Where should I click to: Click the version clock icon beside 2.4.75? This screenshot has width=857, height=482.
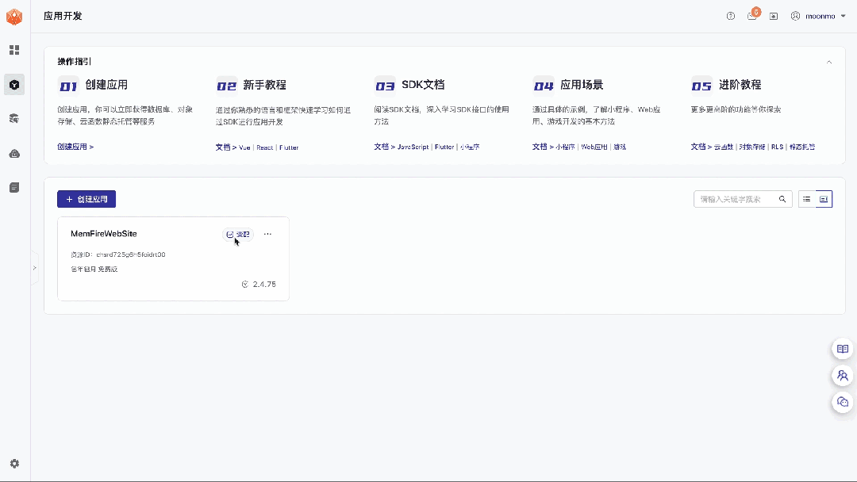point(245,285)
